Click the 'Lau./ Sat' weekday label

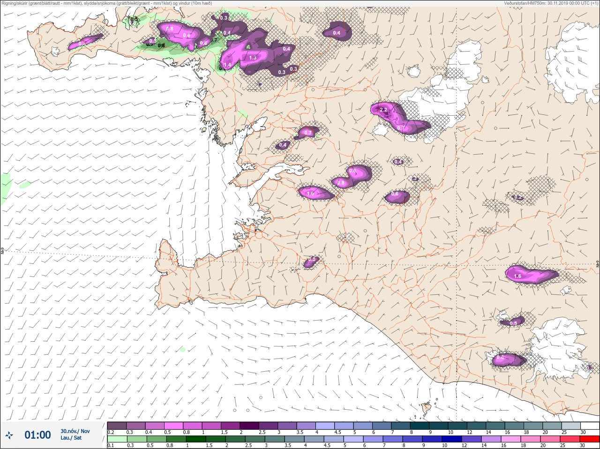[71, 438]
